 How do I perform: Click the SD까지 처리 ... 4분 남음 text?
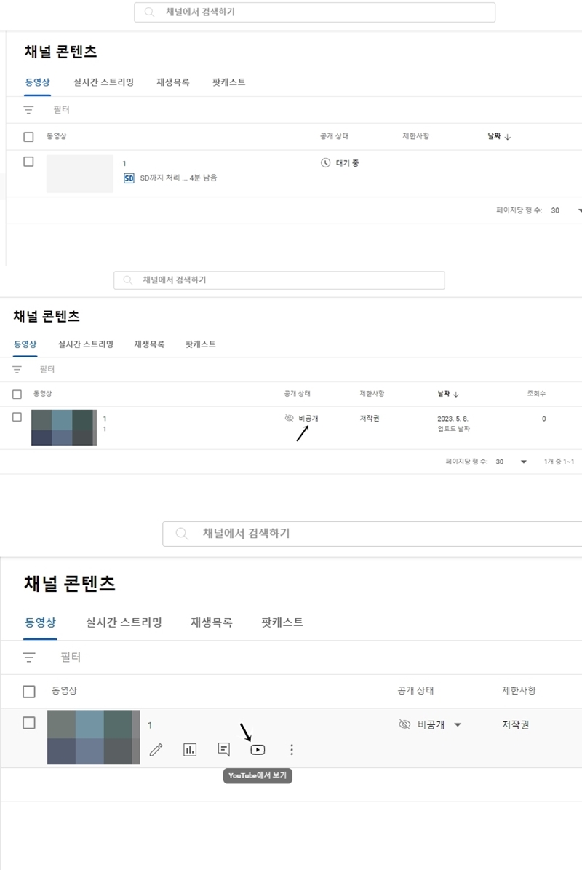pyautogui.click(x=178, y=178)
